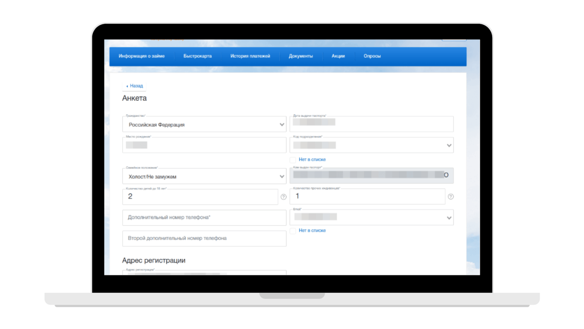Open the Семейное положение dropdown
Screen dimensions: 584x329
click(204, 176)
